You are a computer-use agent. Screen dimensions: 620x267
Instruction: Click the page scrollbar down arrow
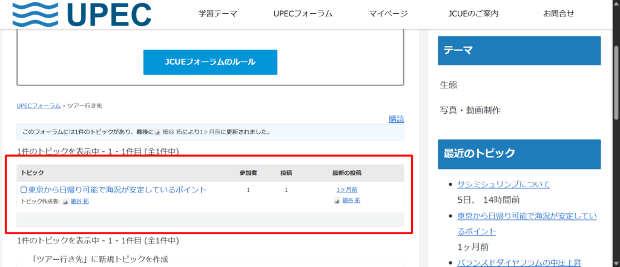[615, 262]
